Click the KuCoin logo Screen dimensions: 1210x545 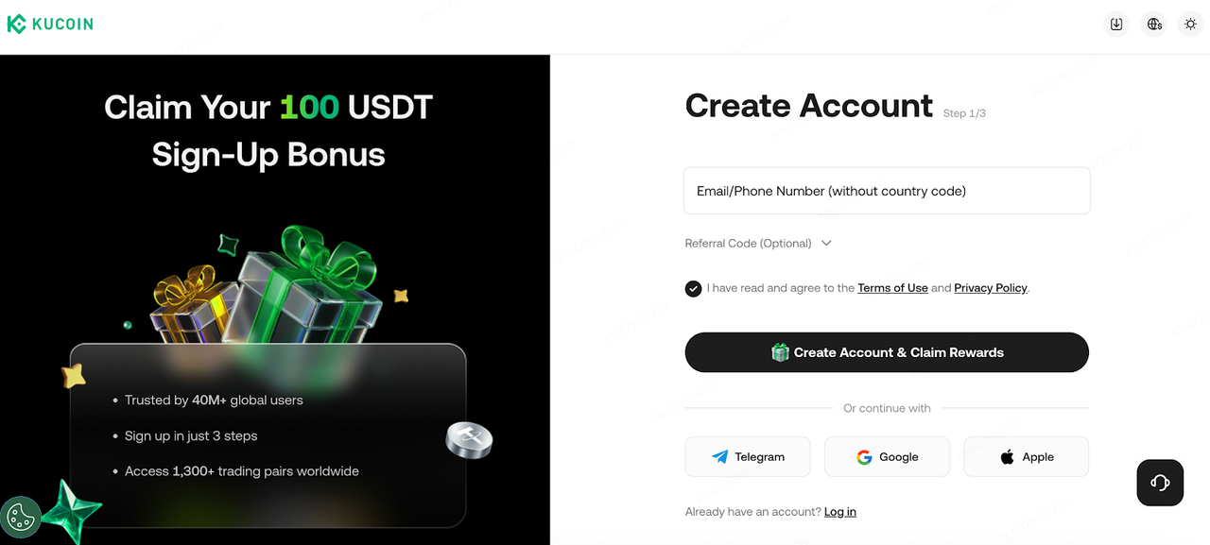pyautogui.click(x=50, y=25)
